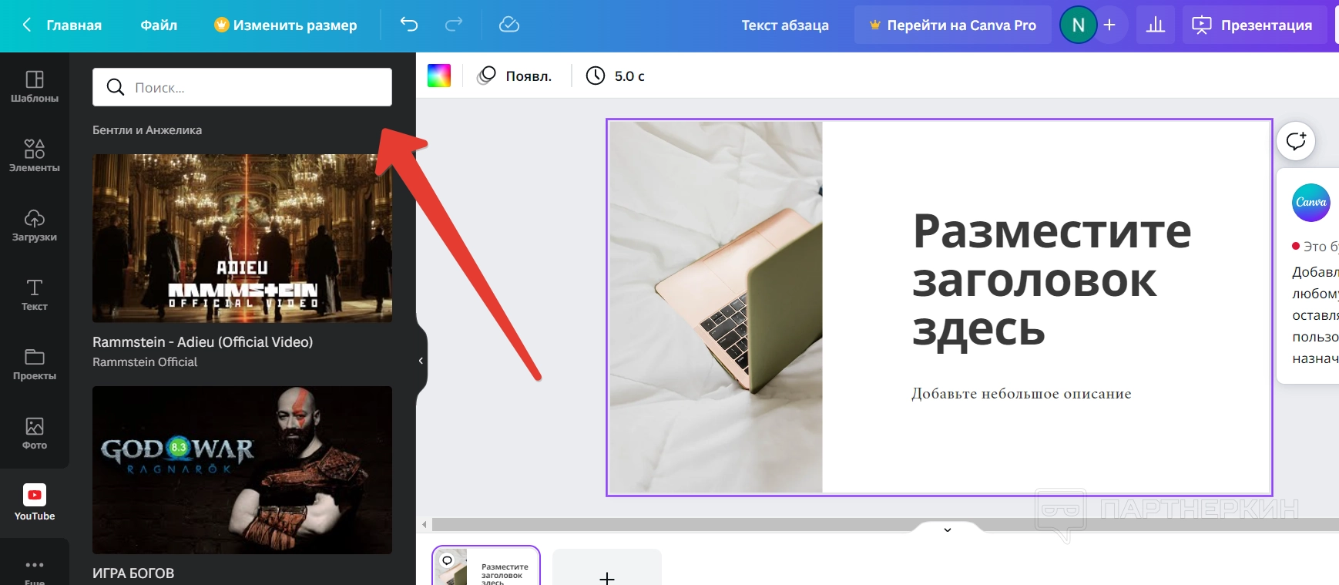The width and height of the screenshot is (1339, 585).
Task: Select Добавьте небольшое описание text
Action: tap(1022, 394)
